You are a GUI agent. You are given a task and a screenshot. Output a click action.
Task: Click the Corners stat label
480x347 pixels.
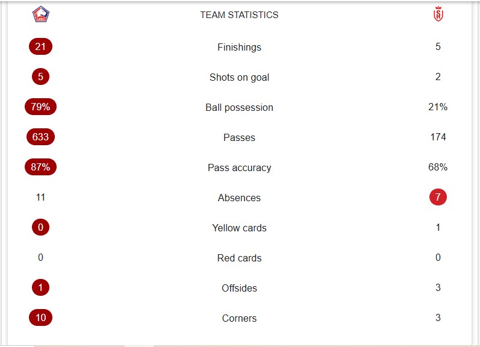point(239,318)
